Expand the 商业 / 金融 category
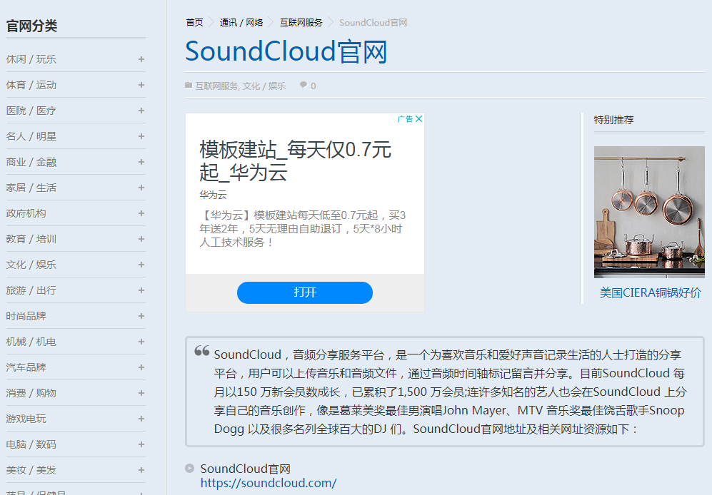This screenshot has width=712, height=495. [x=141, y=162]
